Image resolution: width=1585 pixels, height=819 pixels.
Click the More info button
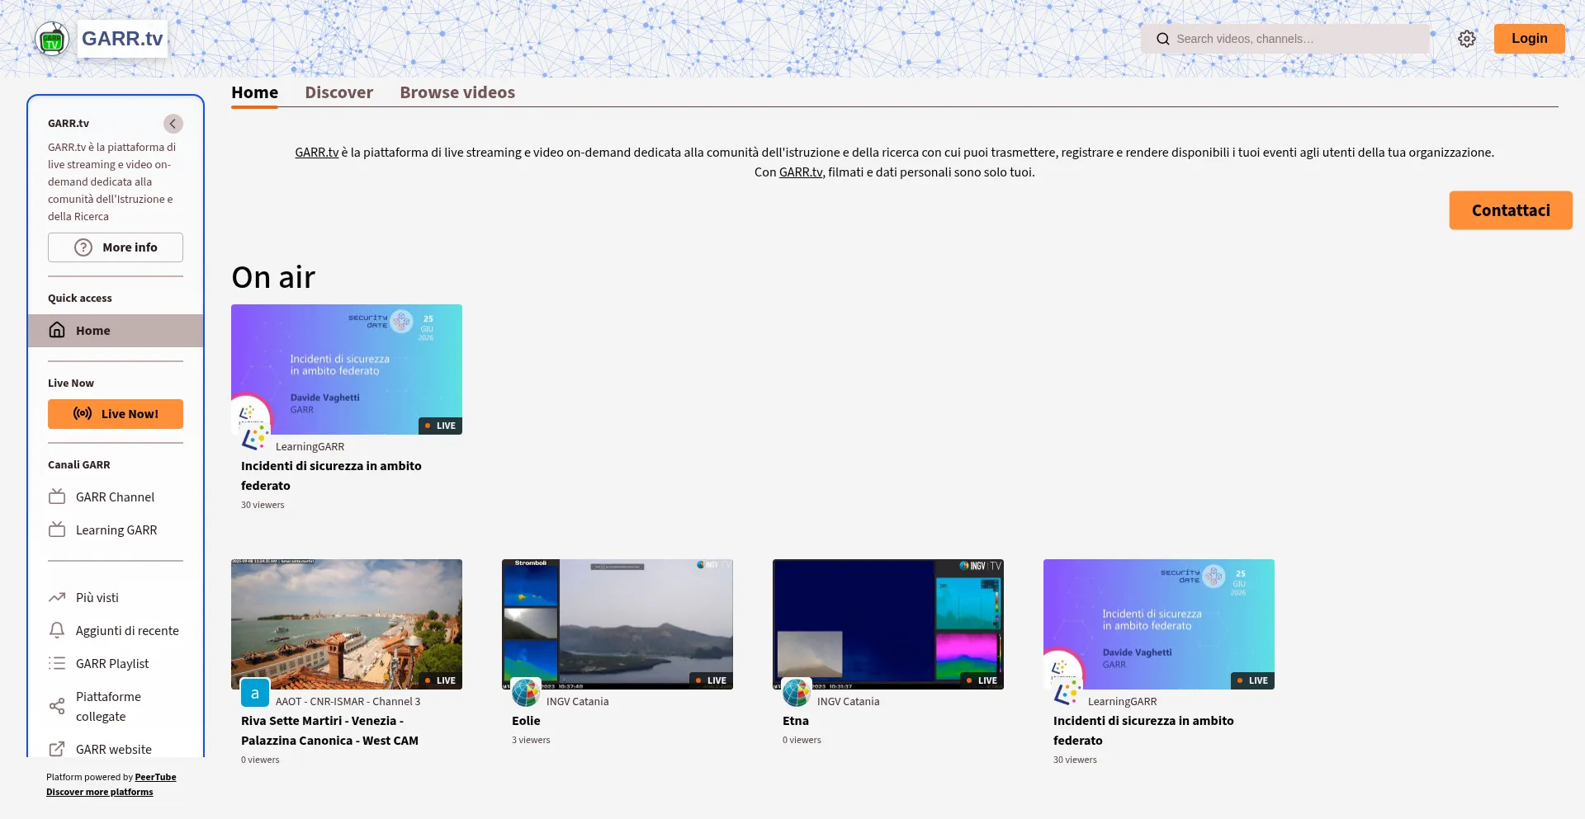(x=116, y=247)
